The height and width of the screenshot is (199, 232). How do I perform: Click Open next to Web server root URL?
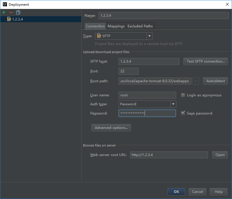[220, 155]
